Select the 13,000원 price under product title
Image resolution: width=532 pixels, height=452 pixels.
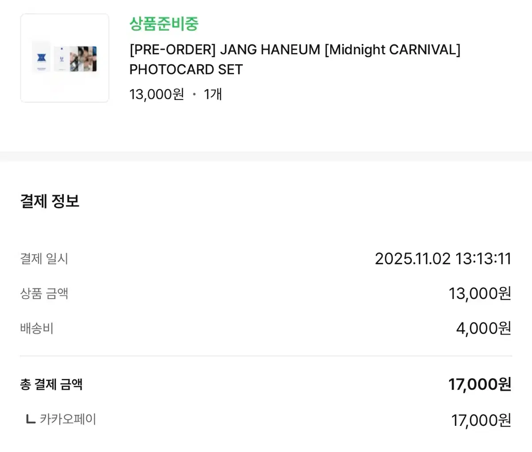pyautogui.click(x=156, y=94)
